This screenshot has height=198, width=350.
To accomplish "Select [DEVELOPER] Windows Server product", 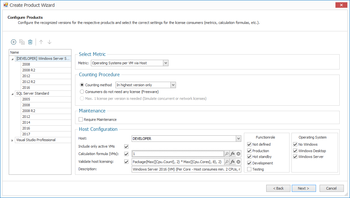I will click(43, 58).
